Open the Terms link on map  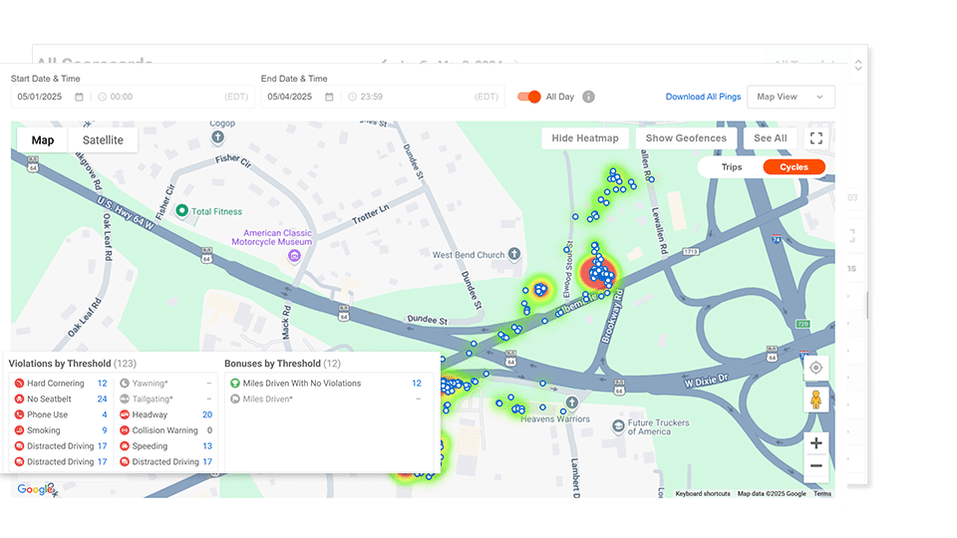[822, 494]
